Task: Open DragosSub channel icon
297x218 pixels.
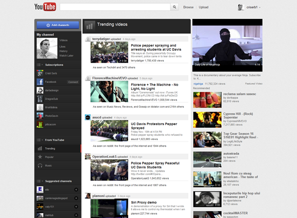Action: pyautogui.click(x=40, y=99)
